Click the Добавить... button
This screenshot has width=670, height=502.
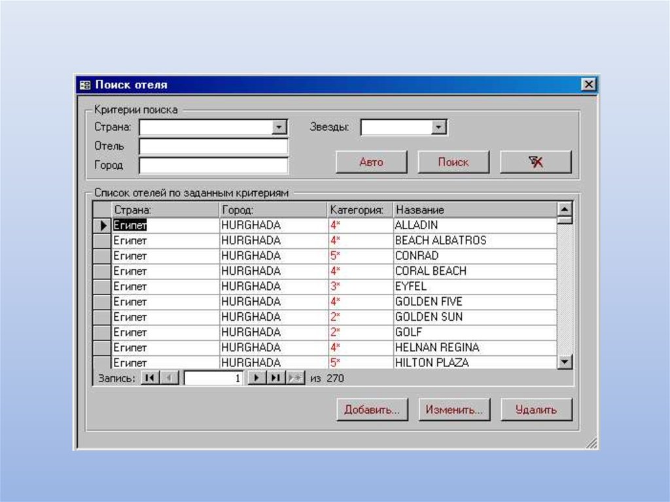[x=372, y=410]
